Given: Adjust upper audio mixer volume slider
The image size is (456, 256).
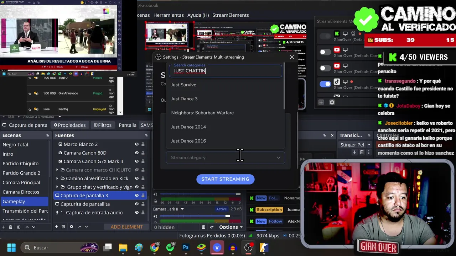Looking at the screenshot, I should pyautogui.click(x=199, y=194).
